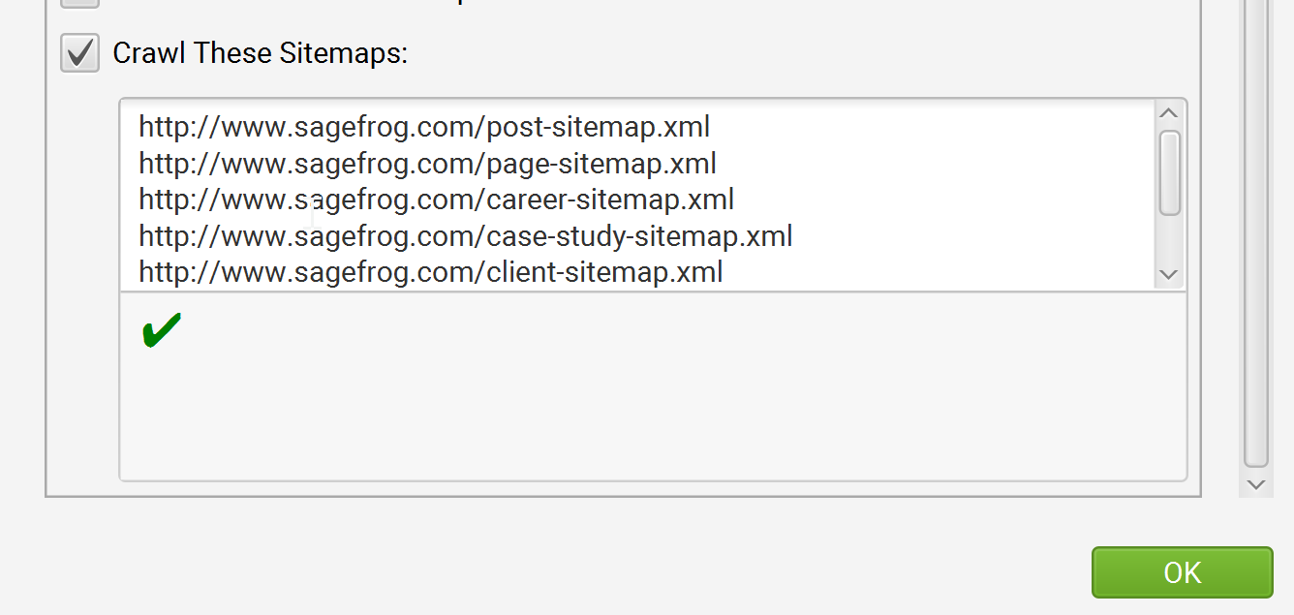
Task: Click the client-sitemap.xml URL line
Action: 430,272
